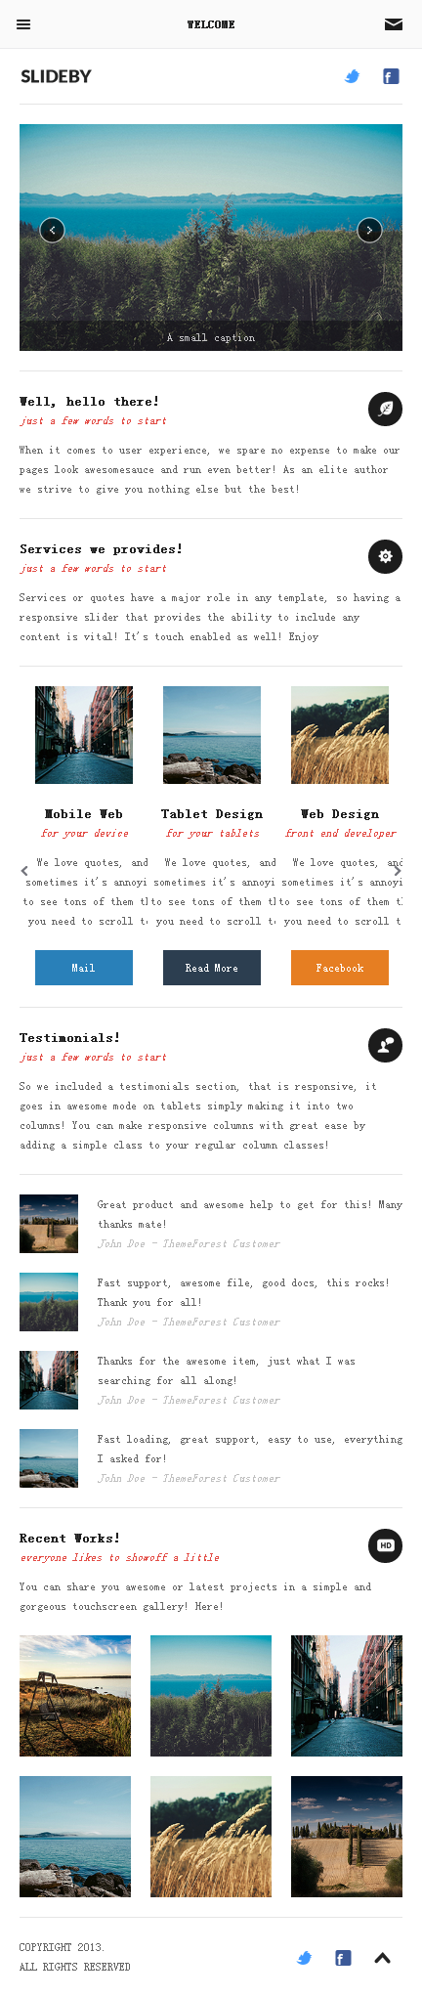Click the leaf icon next to hello heading
Screen dimensions: 422x1996
385,409
